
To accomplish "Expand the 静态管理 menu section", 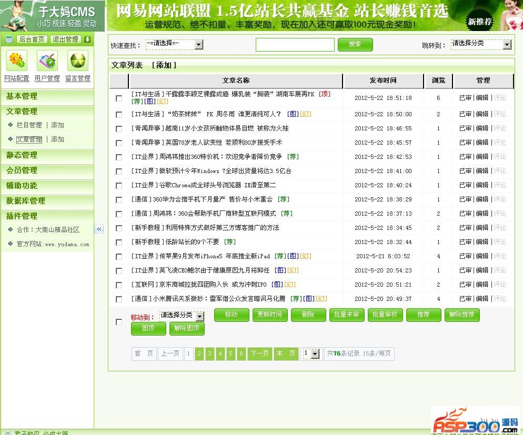I will click(x=22, y=155).
